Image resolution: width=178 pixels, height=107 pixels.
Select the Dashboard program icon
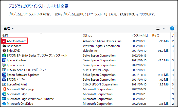pos(4,46)
